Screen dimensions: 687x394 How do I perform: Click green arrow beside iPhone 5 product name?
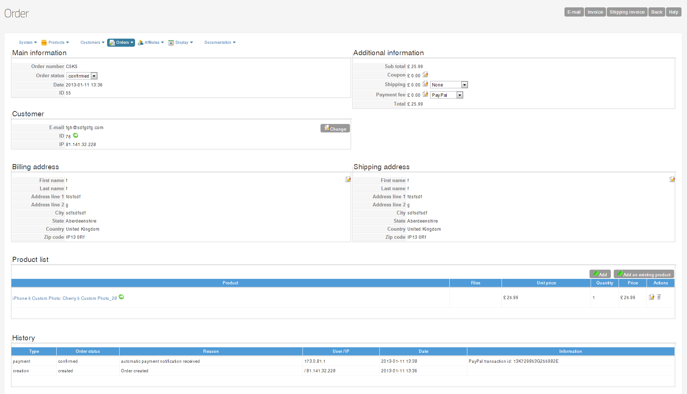click(x=121, y=297)
